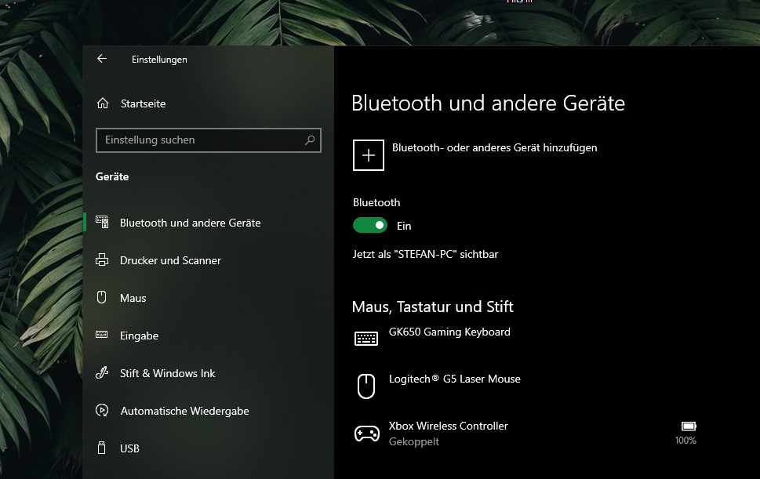760x479 pixels.
Task: Click the mouse icon for Logitech G5
Action: click(x=366, y=386)
